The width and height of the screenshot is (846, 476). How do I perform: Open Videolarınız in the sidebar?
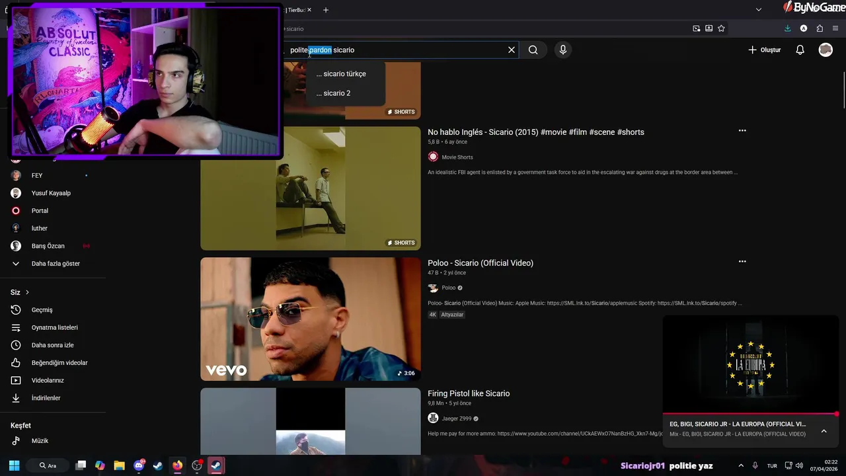tap(53, 380)
